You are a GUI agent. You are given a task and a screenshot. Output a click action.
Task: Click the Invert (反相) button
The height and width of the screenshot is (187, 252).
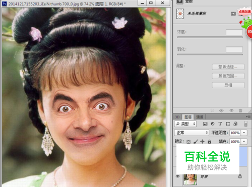pyautogui.click(x=228, y=85)
